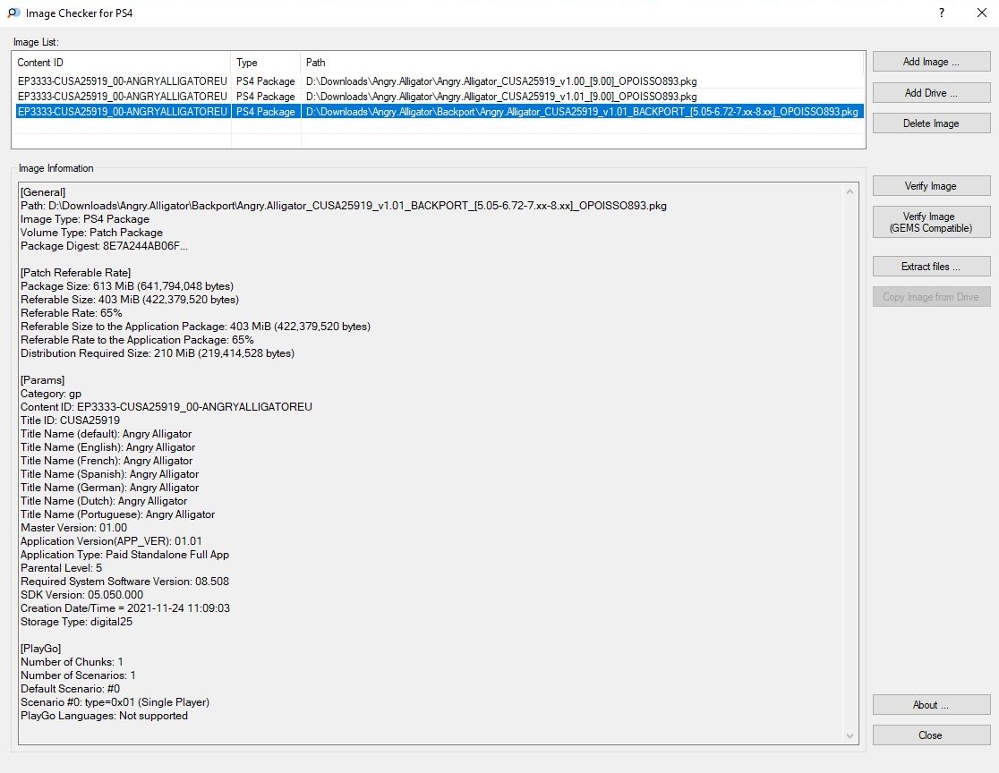Click the 'Application Version(APP_VER): 01.01' line

click(x=112, y=540)
